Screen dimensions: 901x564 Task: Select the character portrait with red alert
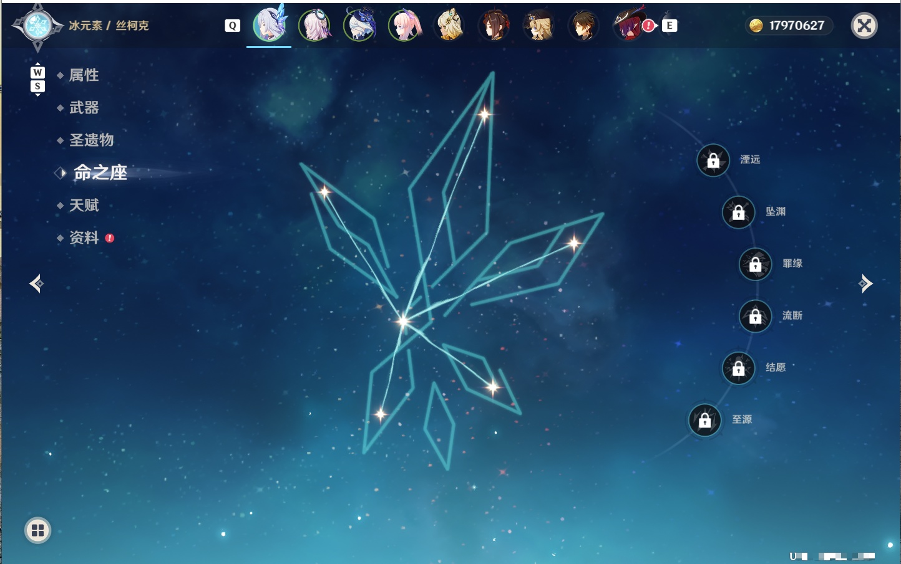tap(630, 25)
